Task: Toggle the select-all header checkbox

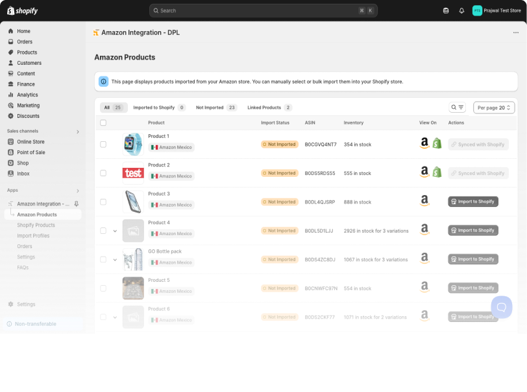Action: coord(103,122)
